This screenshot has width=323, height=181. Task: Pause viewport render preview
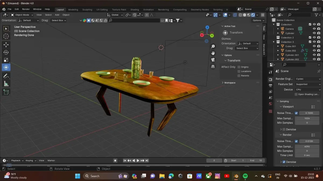coord(263,15)
